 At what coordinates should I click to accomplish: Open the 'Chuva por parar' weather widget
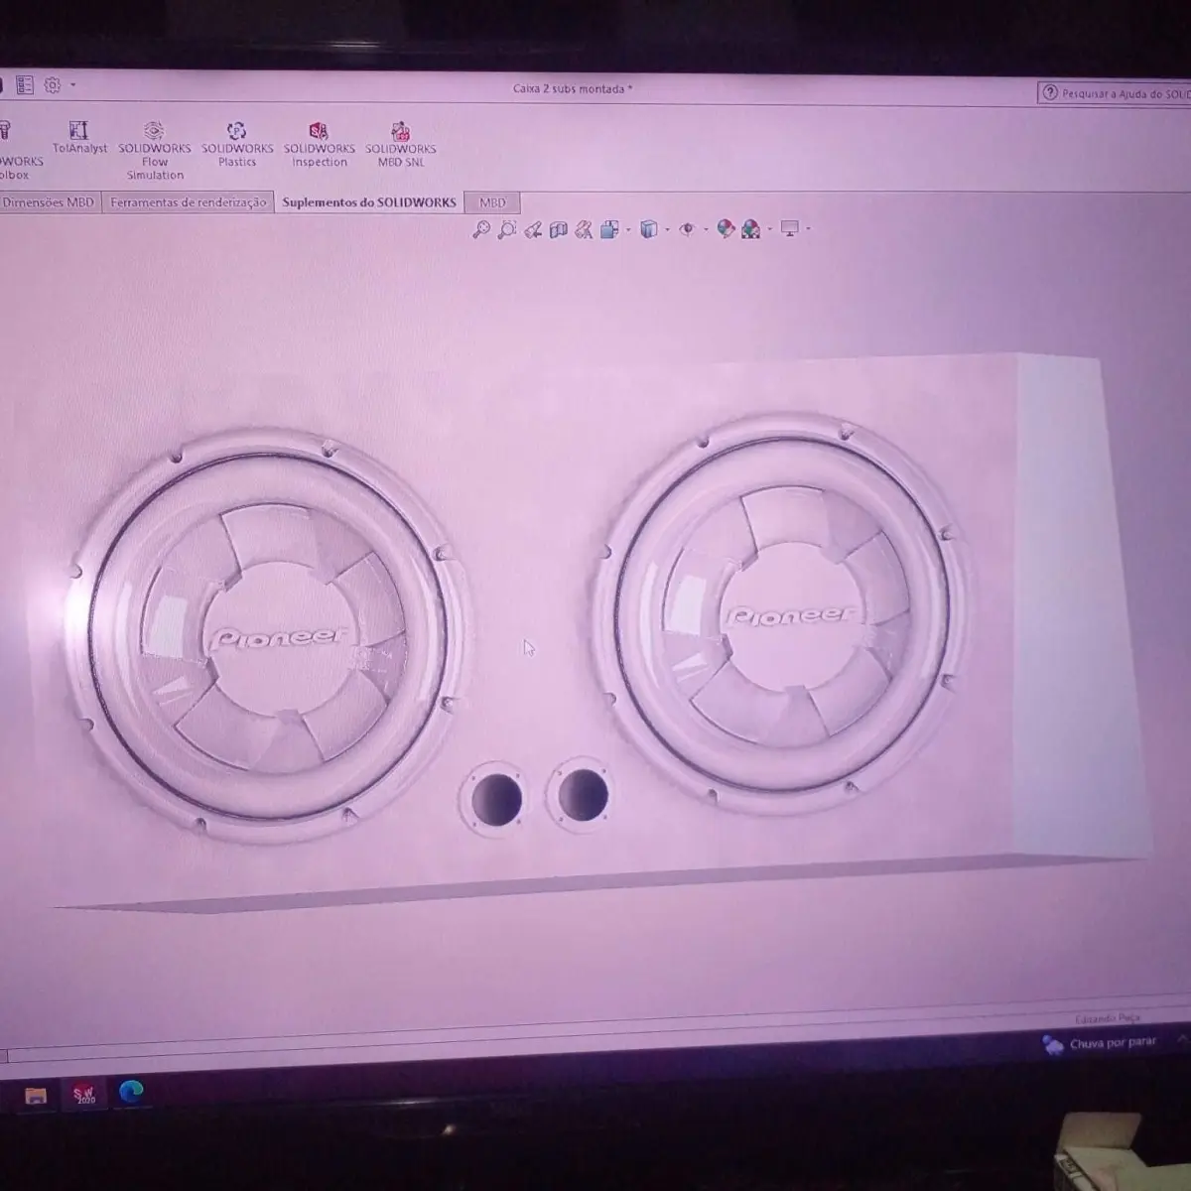[x=1100, y=1043]
